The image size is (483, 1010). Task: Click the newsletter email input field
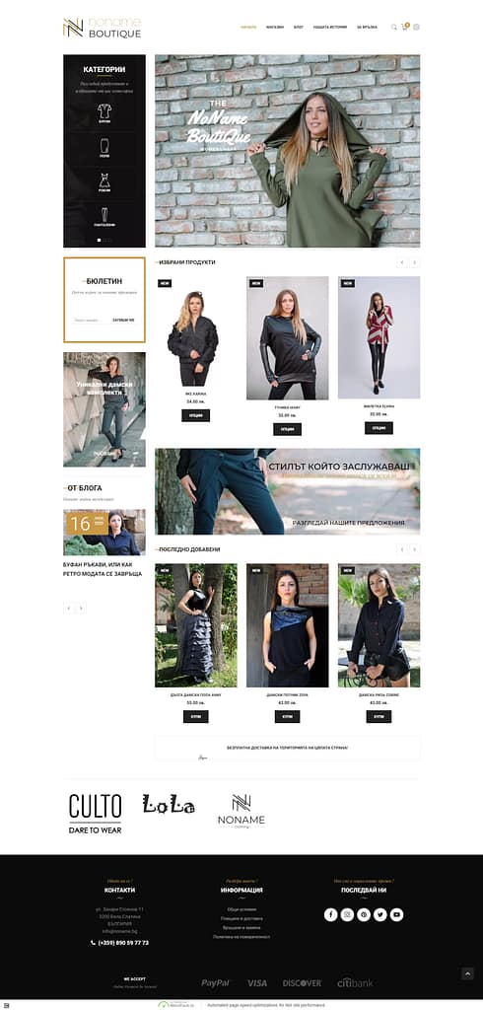coord(90,321)
